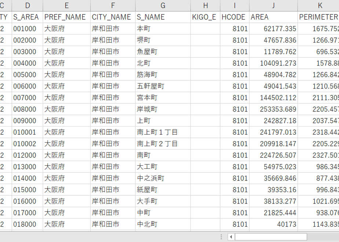Select AREA value 35669.846

click(273, 178)
